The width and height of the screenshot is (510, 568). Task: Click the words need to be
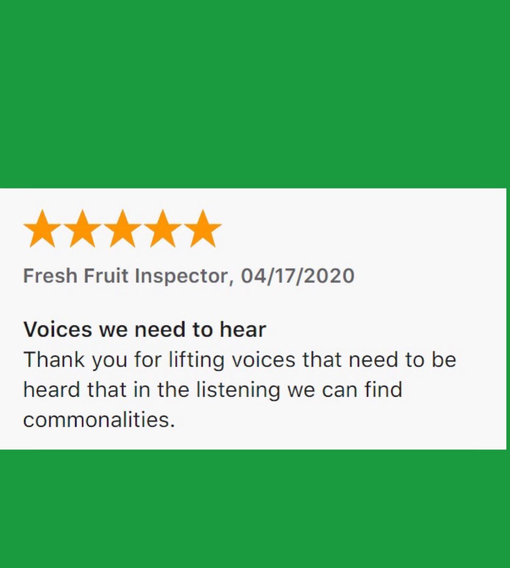click(402, 360)
